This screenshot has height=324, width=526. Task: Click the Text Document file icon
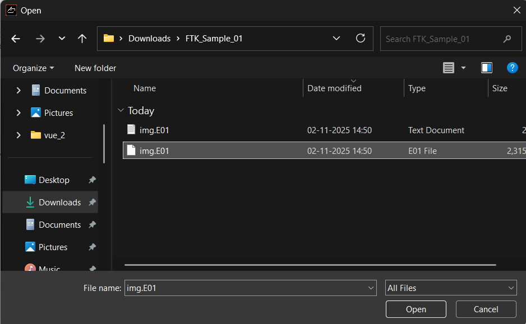coord(131,129)
